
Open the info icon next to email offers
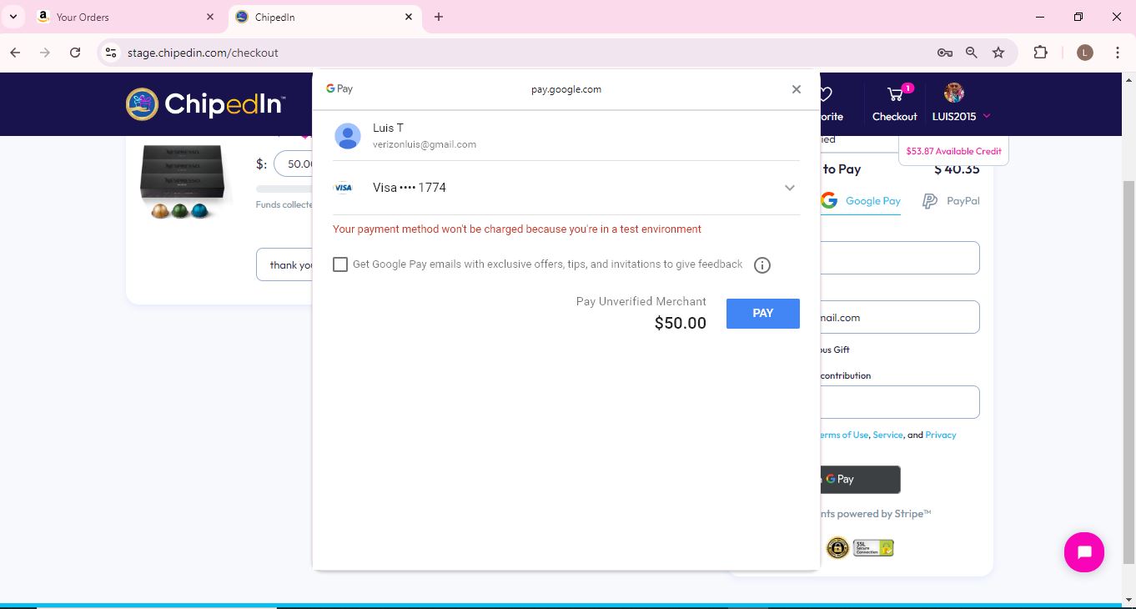[762, 265]
